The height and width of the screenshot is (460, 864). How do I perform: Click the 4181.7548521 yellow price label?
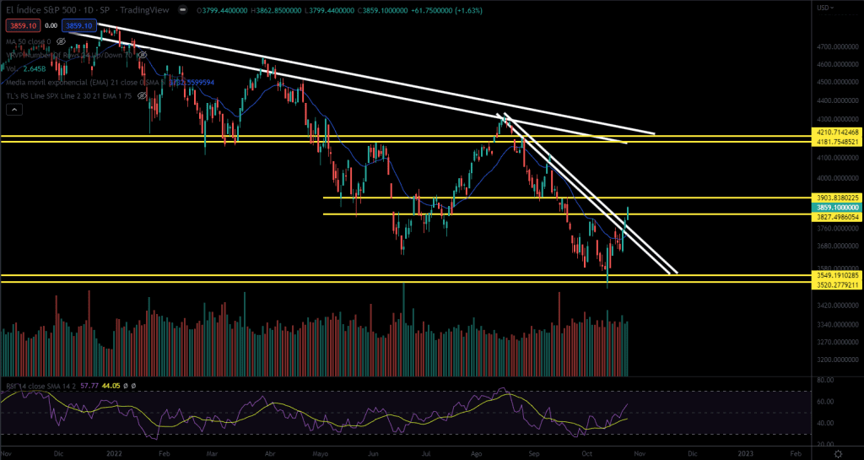pyautogui.click(x=837, y=142)
